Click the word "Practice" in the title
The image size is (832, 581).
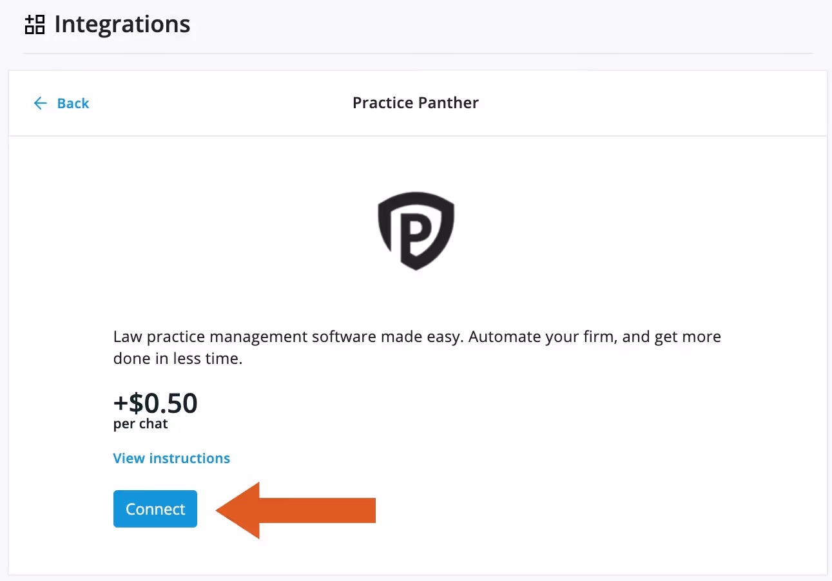(382, 103)
